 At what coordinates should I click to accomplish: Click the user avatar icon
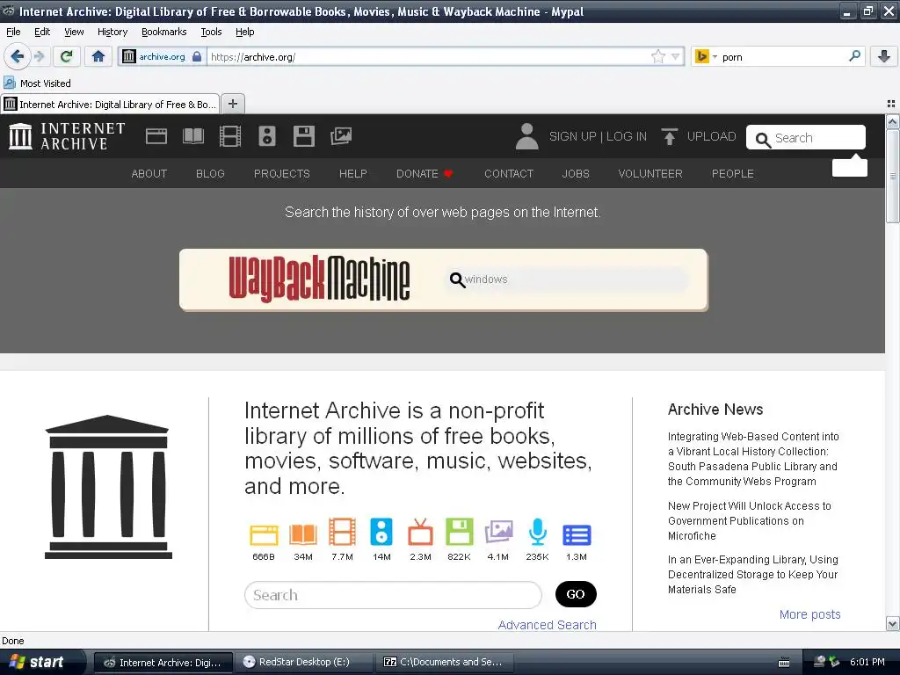(527, 136)
